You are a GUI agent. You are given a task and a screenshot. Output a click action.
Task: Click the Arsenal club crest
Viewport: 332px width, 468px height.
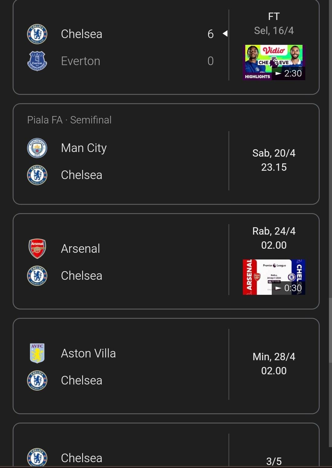tap(37, 249)
